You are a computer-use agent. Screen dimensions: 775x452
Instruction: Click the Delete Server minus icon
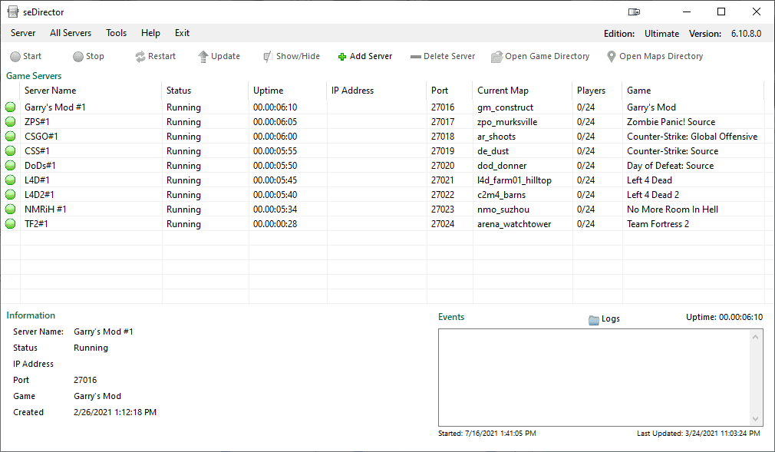pyautogui.click(x=416, y=57)
